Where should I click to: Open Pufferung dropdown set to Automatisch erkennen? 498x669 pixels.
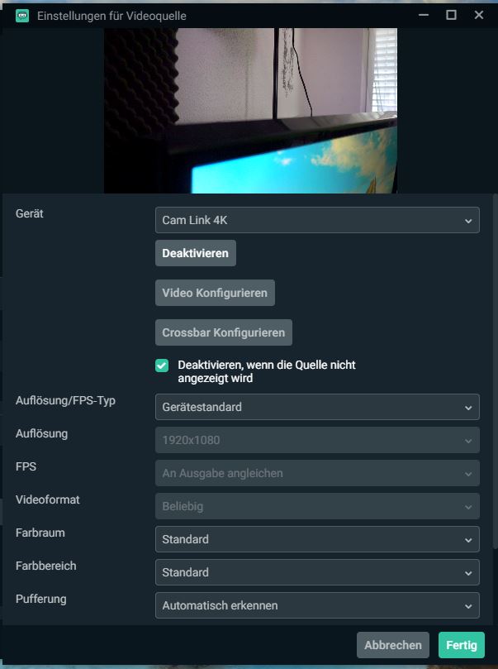point(317,605)
